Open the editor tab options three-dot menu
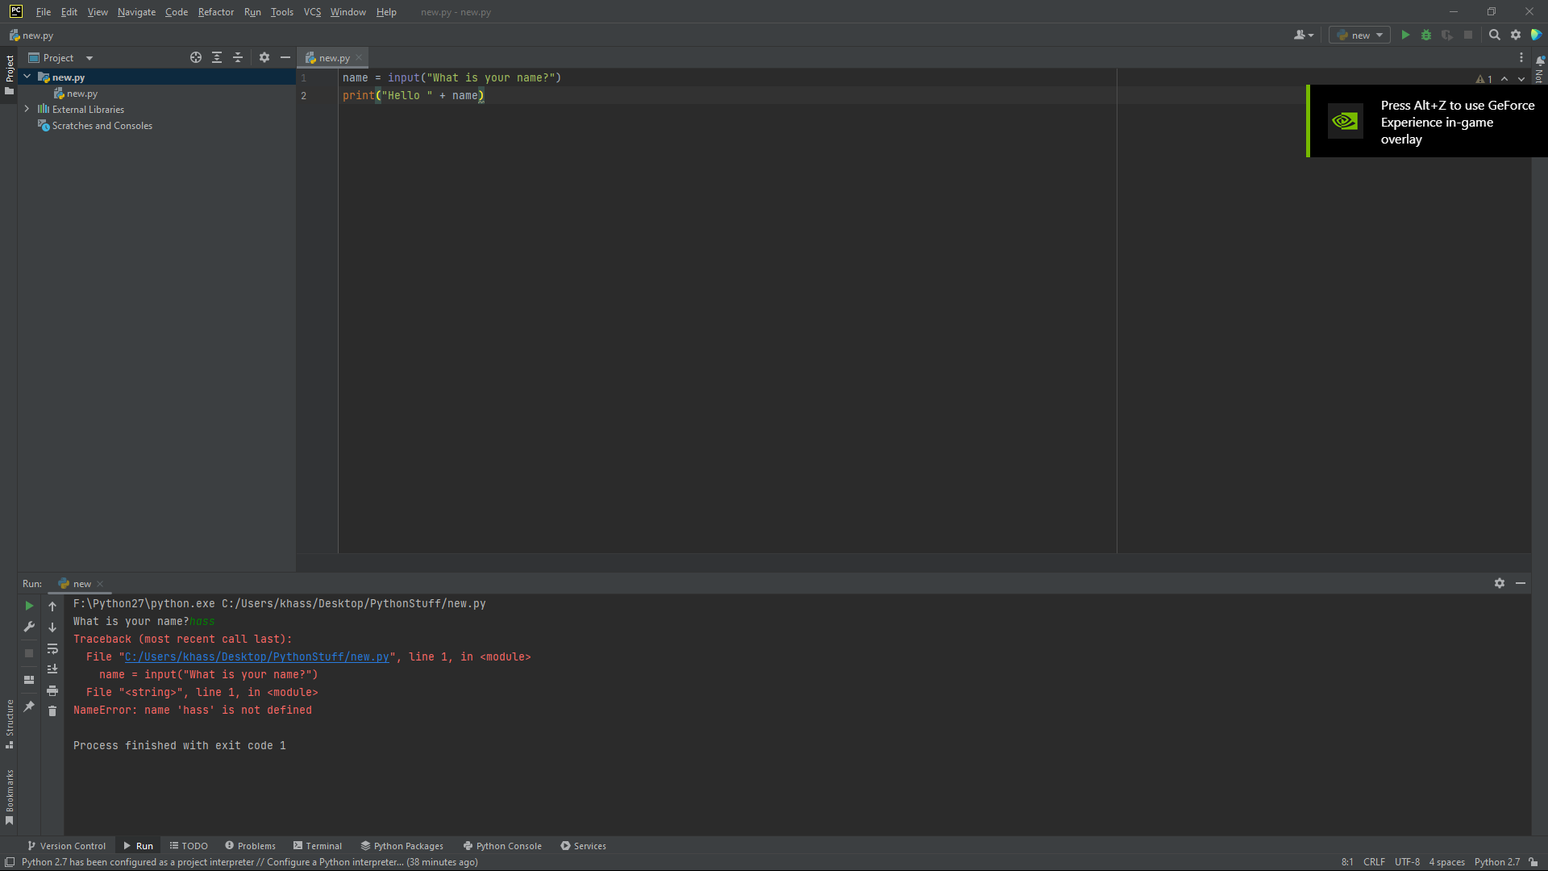The height and width of the screenshot is (871, 1548). [x=1521, y=57]
